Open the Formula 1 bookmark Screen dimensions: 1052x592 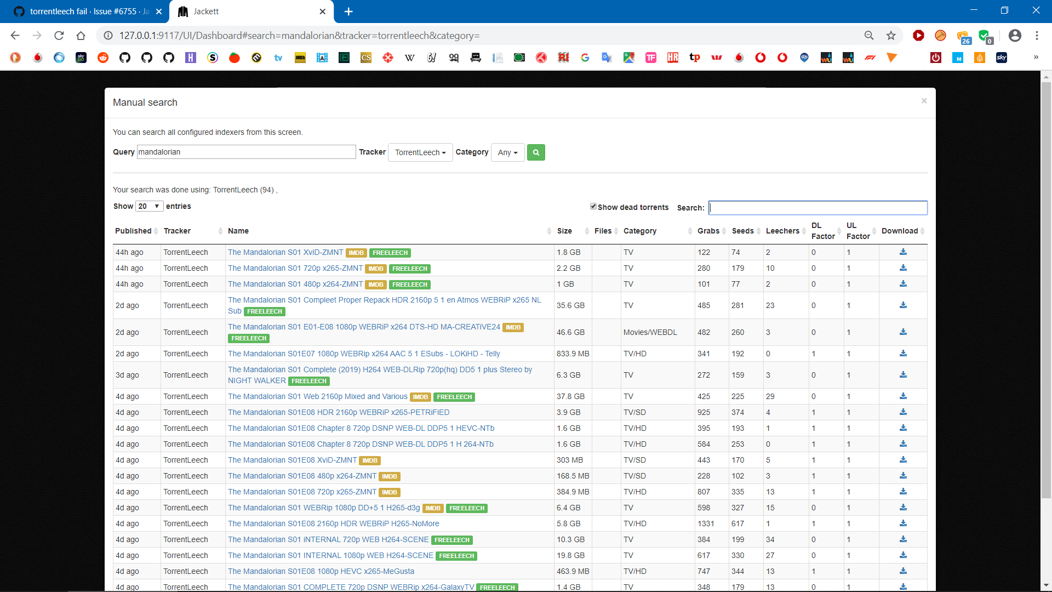click(871, 58)
